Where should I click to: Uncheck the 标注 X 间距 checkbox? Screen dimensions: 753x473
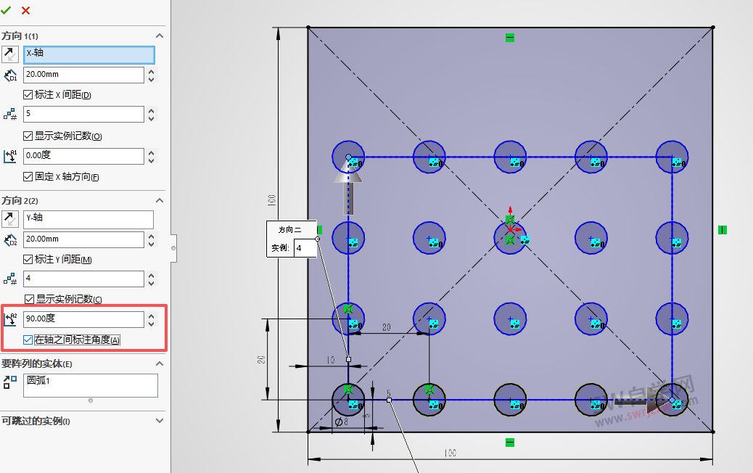pyautogui.click(x=28, y=94)
